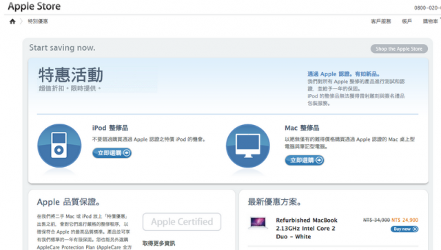Go to the home icon in breadcrumb
The height and width of the screenshot is (250, 441).
coord(12,21)
